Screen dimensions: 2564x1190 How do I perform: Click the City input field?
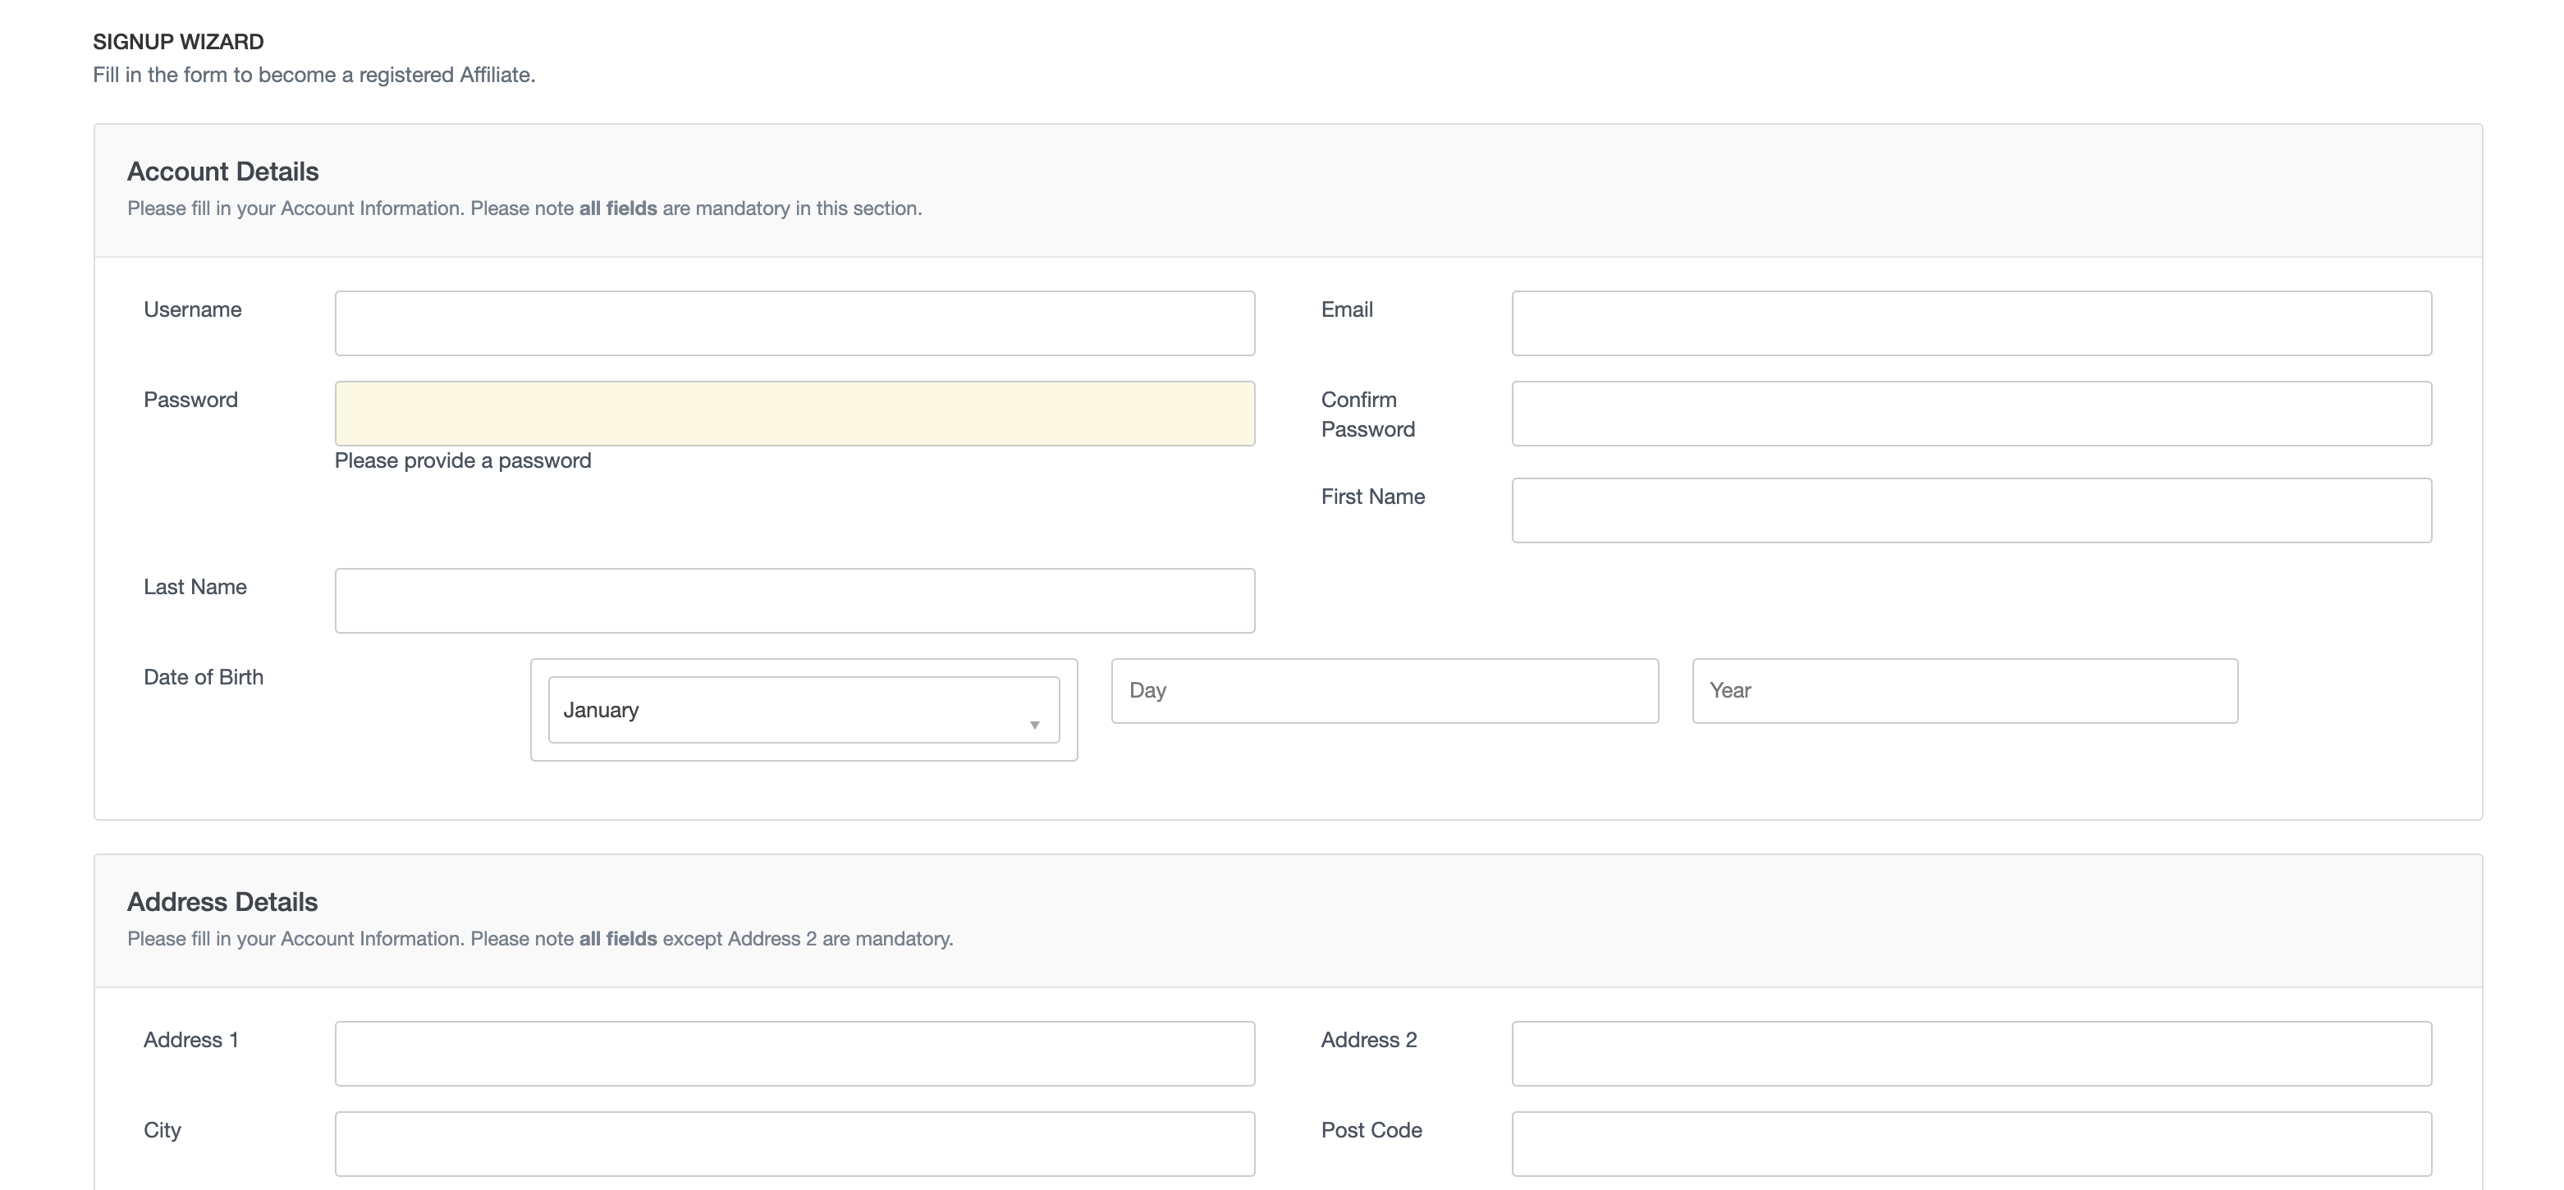point(794,1142)
